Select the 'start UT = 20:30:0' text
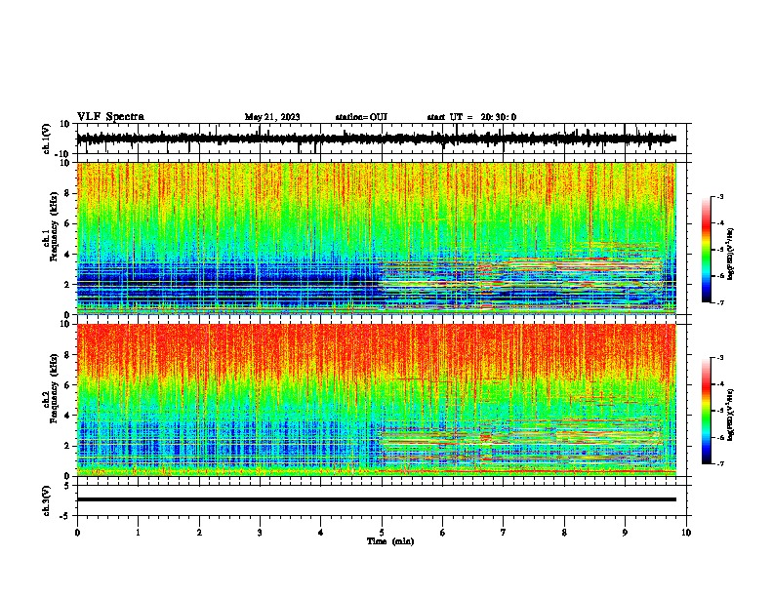 (x=471, y=117)
